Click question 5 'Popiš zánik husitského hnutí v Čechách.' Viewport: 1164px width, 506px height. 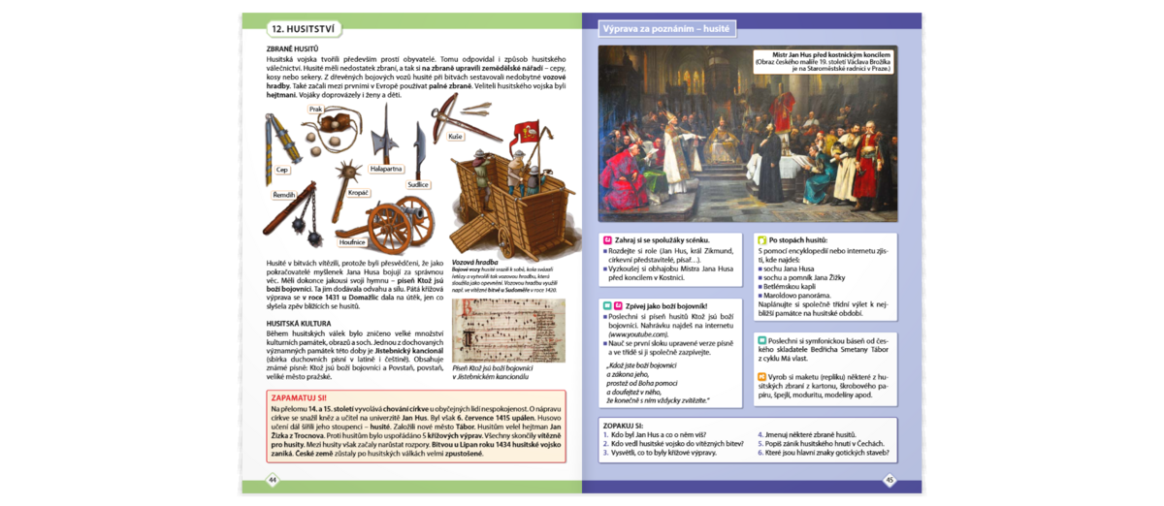(x=822, y=444)
